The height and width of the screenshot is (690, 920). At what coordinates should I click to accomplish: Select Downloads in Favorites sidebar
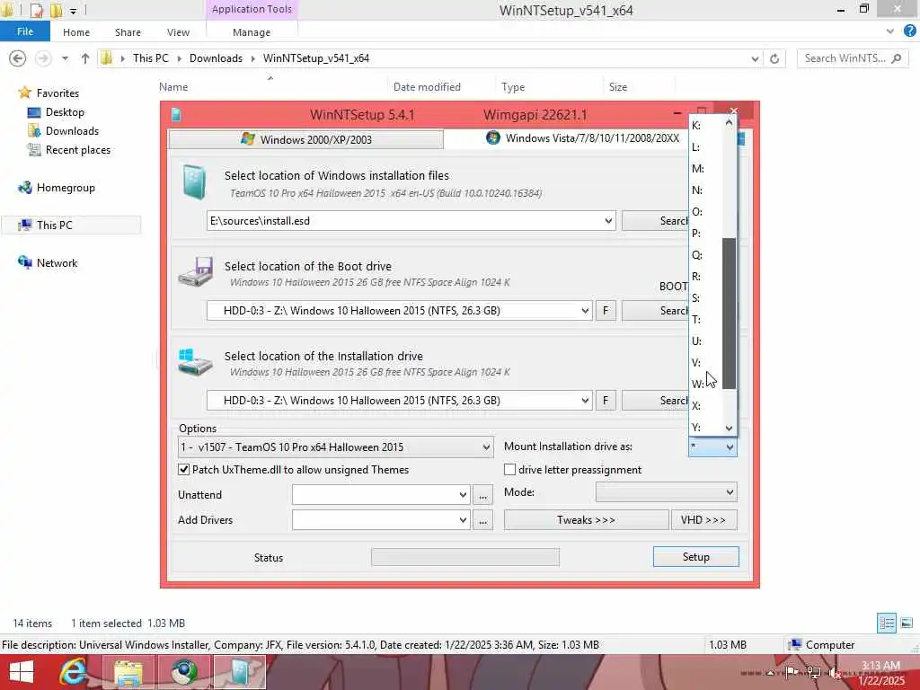coord(72,131)
